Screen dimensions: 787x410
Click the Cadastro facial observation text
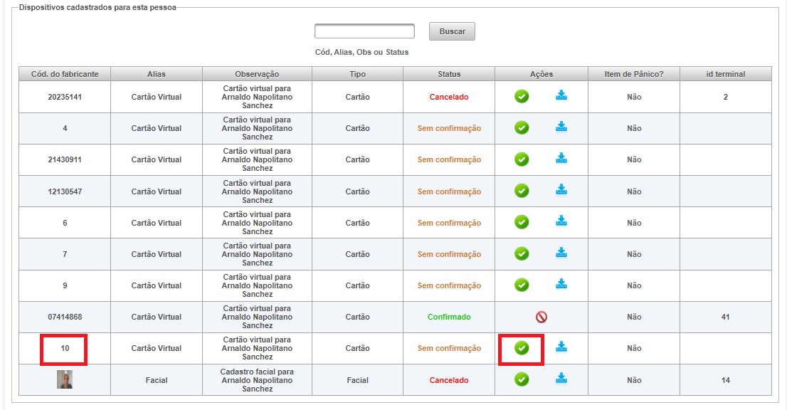coord(257,380)
